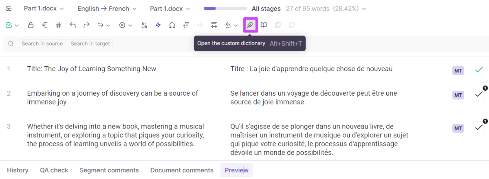The width and height of the screenshot is (489, 179).
Task: Switch to the QA check tab
Action: [x=54, y=170]
